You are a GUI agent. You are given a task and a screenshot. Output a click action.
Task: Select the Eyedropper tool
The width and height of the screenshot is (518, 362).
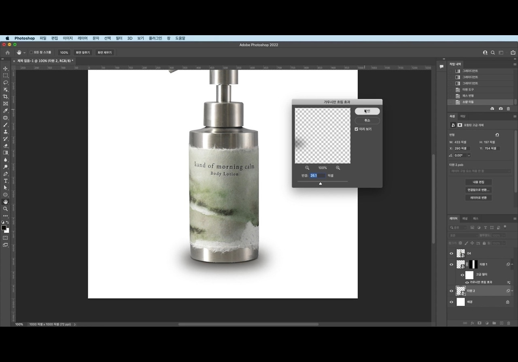pyautogui.click(x=6, y=111)
